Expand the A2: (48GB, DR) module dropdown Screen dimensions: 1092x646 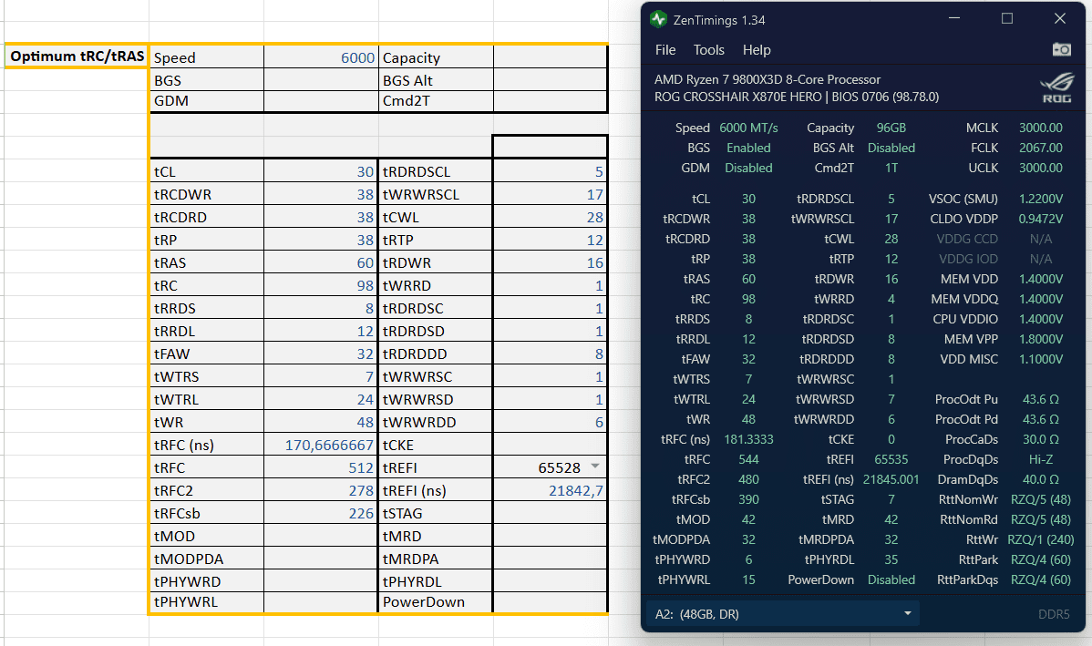783,614
